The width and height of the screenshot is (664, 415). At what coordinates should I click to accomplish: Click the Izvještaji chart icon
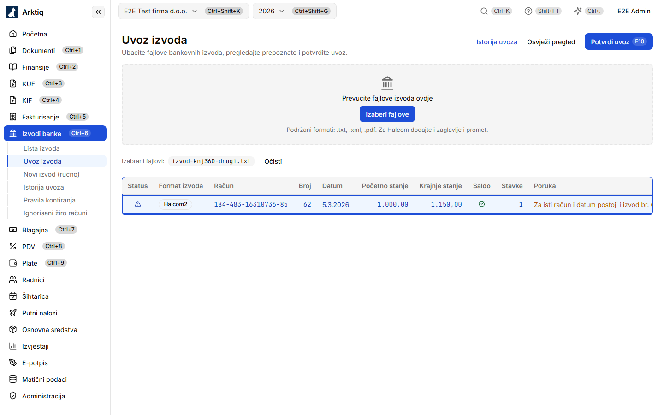pos(13,346)
